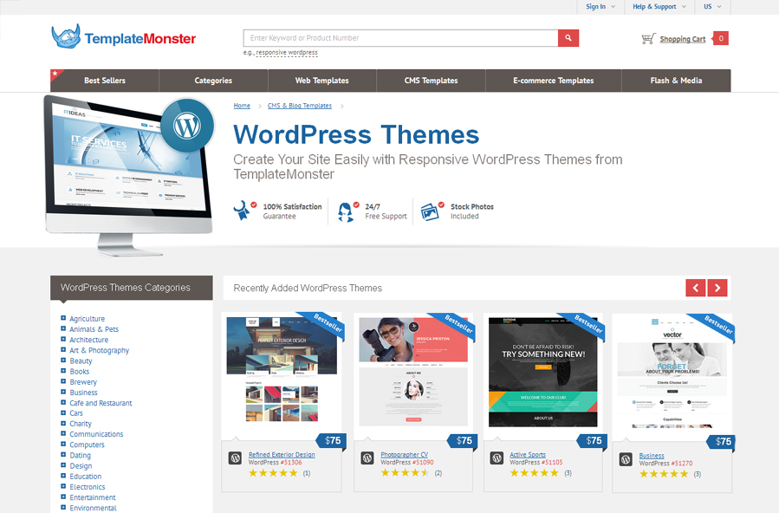The height and width of the screenshot is (513, 779).
Task: Open the Photographer CV theme link
Action: tap(404, 454)
